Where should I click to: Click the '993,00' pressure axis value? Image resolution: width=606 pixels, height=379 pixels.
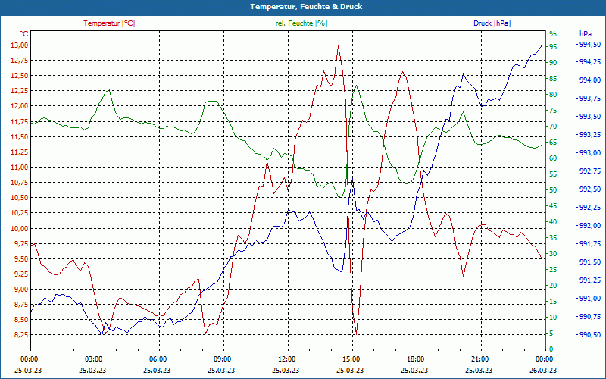[x=590, y=153]
